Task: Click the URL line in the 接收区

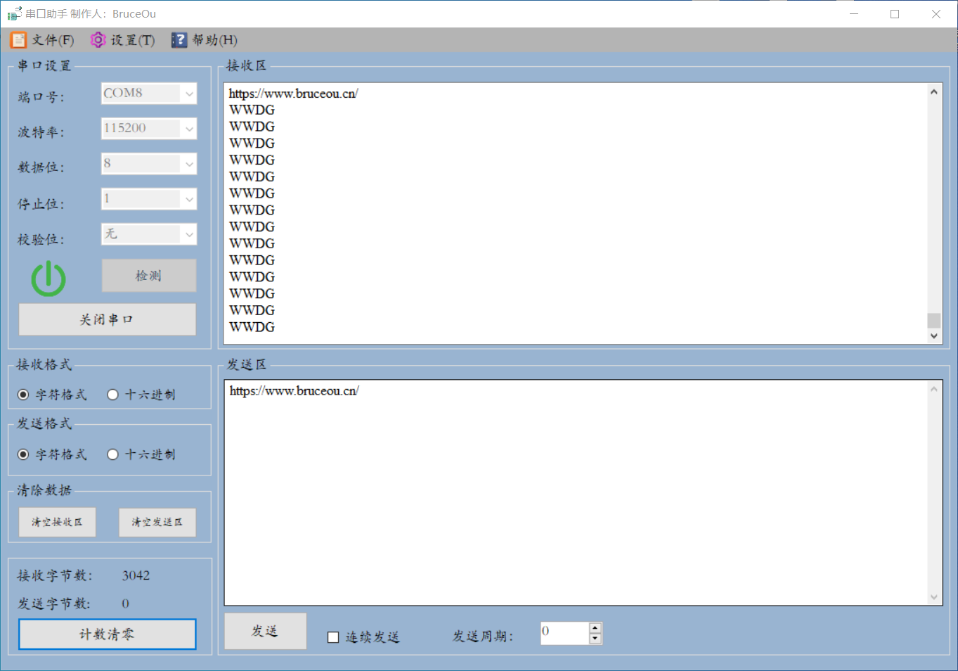Action: 293,94
